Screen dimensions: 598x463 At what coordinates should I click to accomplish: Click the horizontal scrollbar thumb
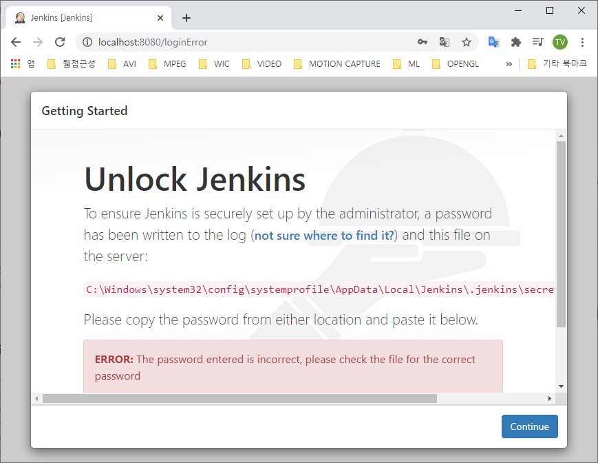click(x=239, y=398)
